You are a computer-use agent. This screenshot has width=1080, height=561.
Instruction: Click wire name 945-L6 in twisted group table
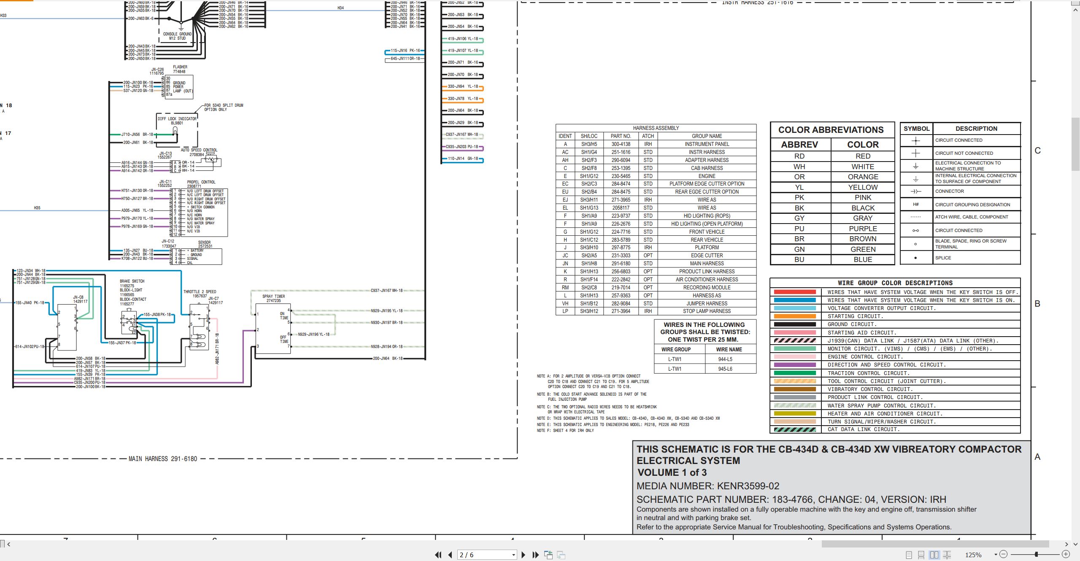click(725, 369)
